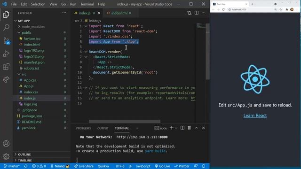The image size is (301, 169).
Task: Open panel more tabs ellipsis
Action: [137, 128]
